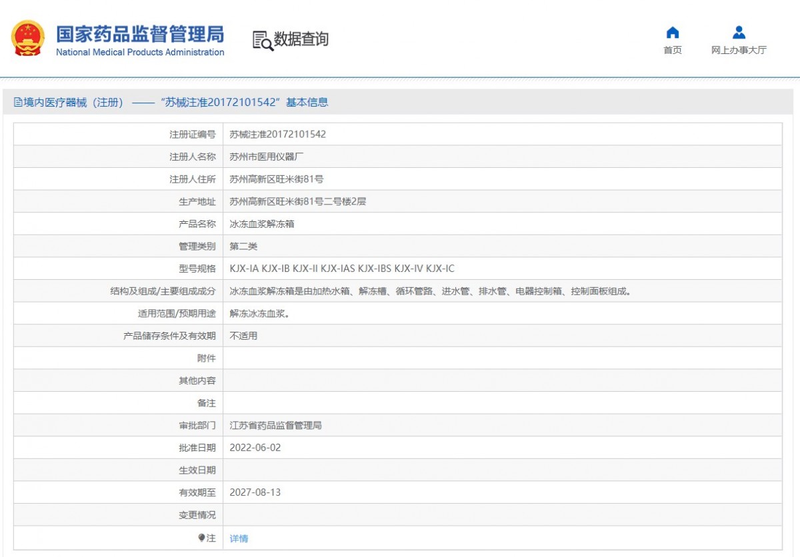
Task: Click the approval date 2022-06-02
Action: click(257, 447)
